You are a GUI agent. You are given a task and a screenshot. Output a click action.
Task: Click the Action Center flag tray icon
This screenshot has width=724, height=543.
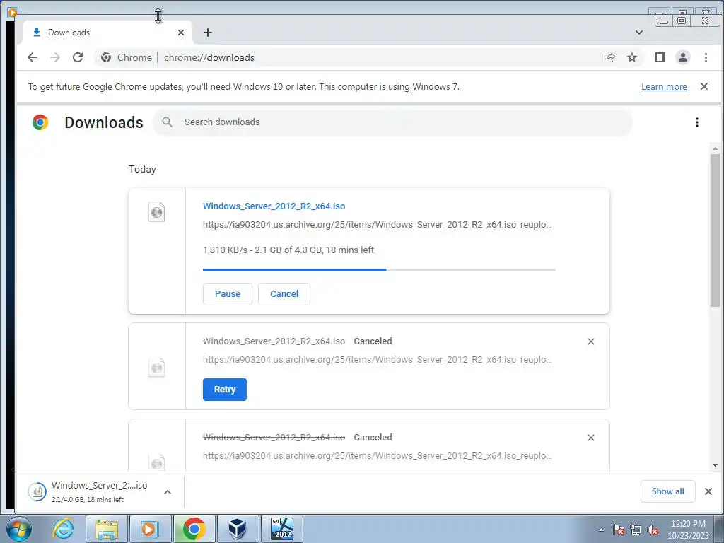[x=619, y=530]
